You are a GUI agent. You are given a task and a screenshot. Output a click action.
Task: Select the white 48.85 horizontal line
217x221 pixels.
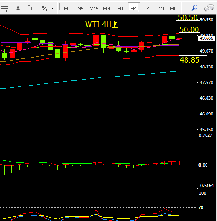tap(193, 55)
